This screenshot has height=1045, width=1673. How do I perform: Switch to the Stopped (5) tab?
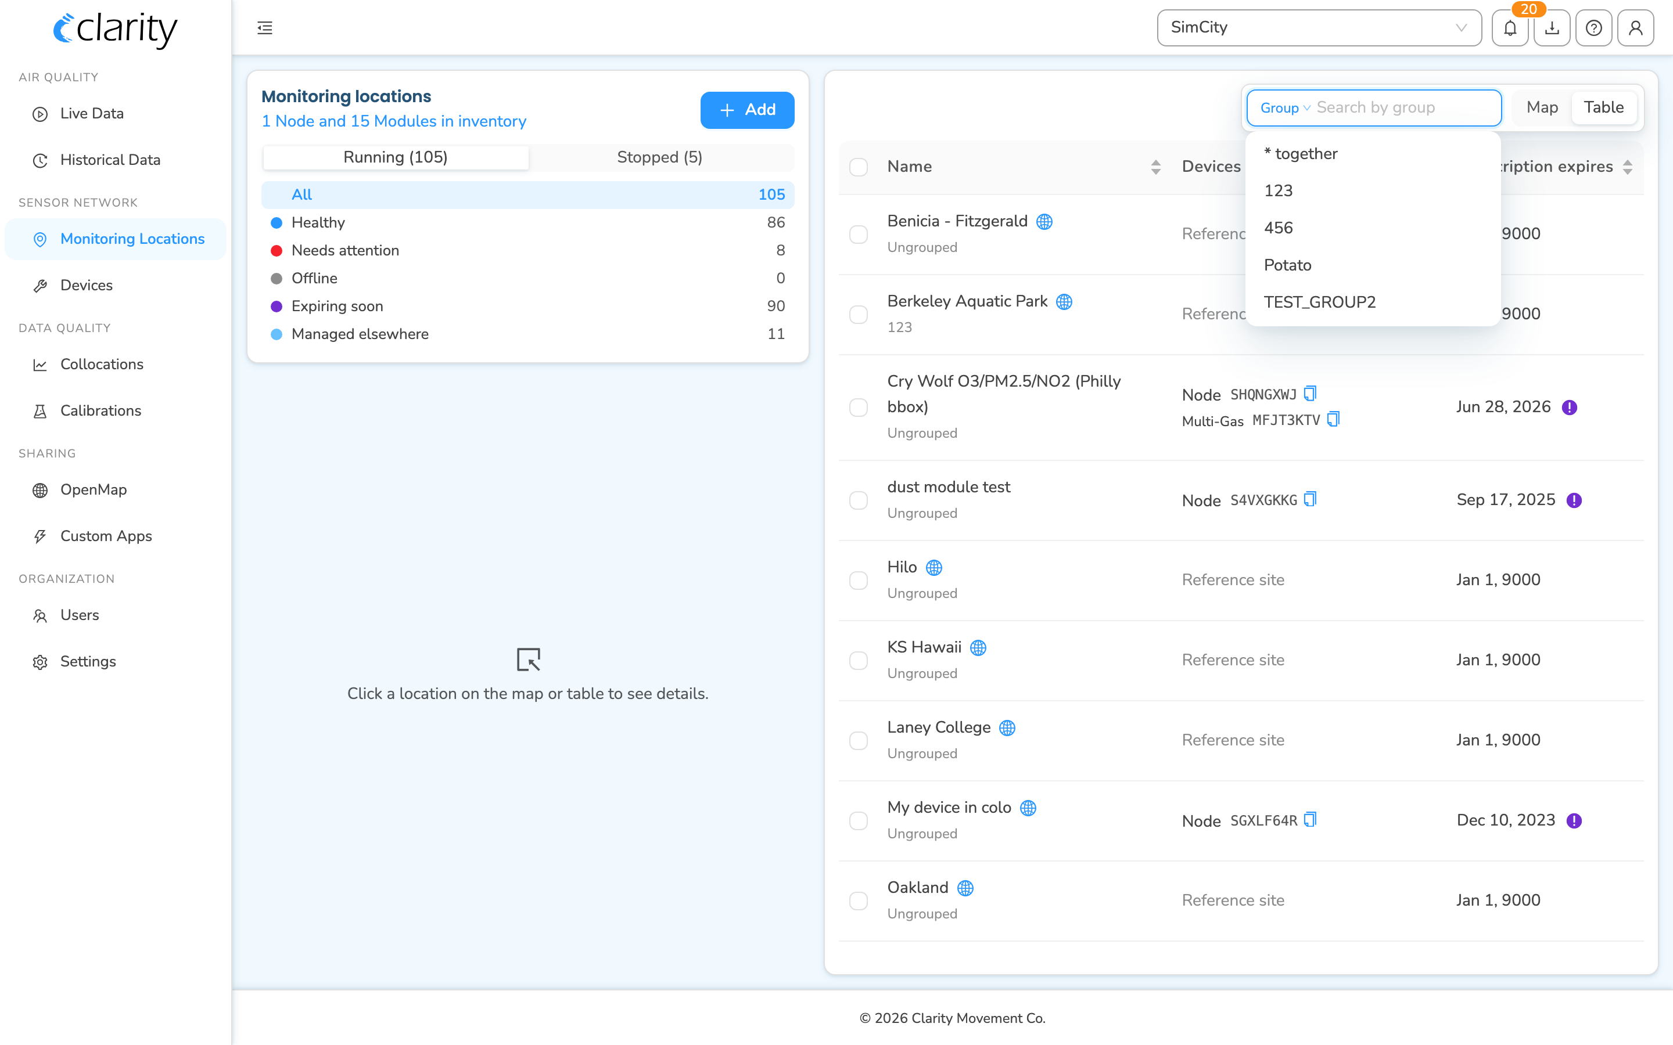pyautogui.click(x=659, y=157)
